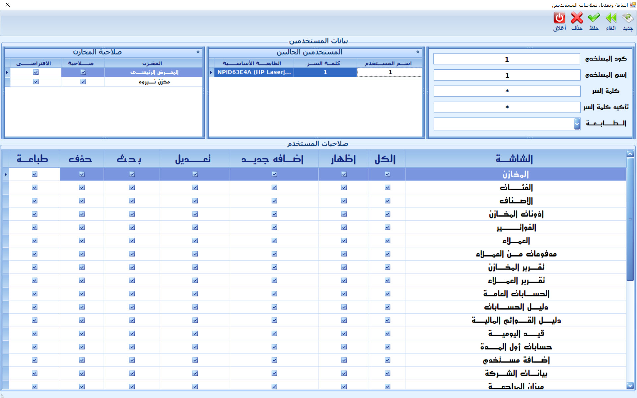The height and width of the screenshot is (398, 637).
Task: Click the جديد (New) toolbar icon
Action: point(627,22)
